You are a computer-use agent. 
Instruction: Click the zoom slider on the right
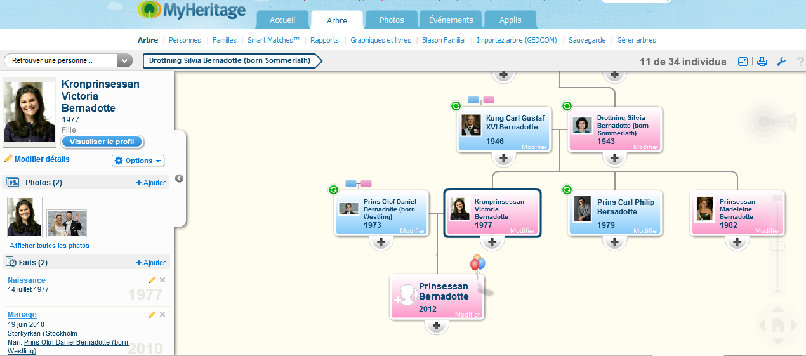[x=777, y=246]
